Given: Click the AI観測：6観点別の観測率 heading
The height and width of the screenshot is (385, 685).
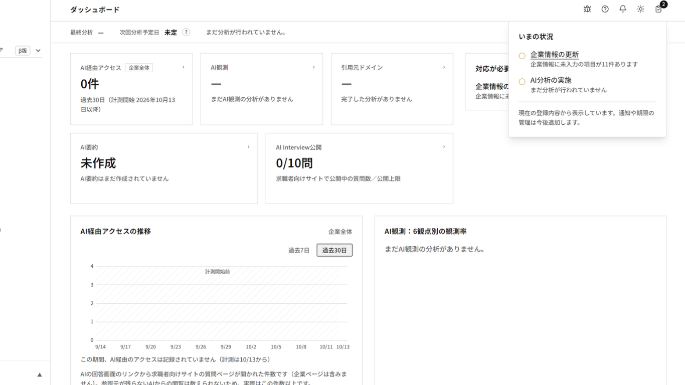Looking at the screenshot, I should click(426, 231).
